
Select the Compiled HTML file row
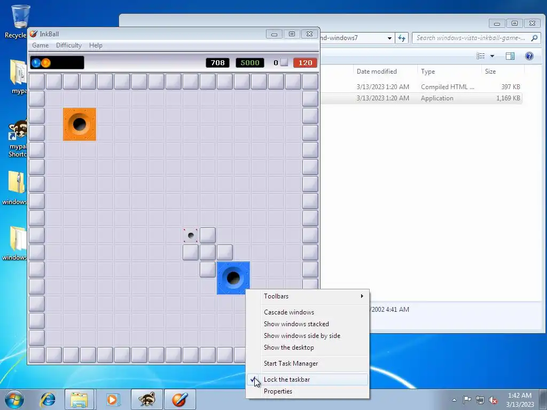coord(421,87)
